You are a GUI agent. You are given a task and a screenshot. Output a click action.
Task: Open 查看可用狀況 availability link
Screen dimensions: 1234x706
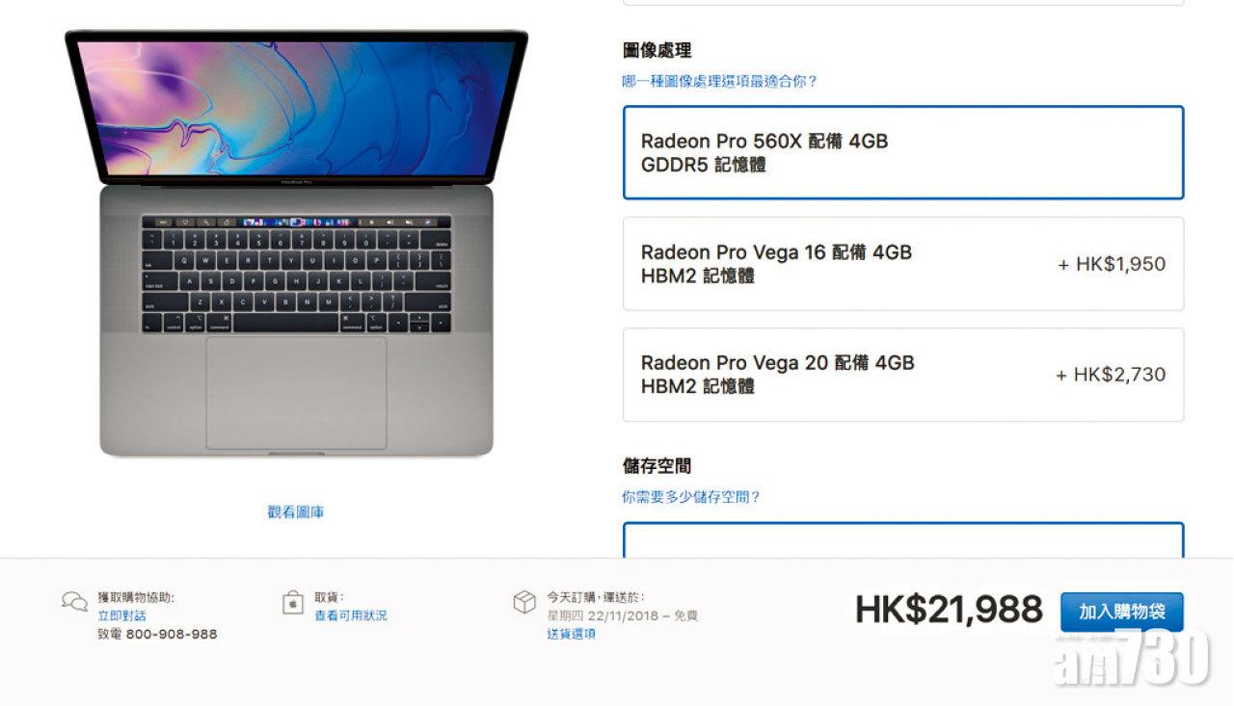pos(351,615)
